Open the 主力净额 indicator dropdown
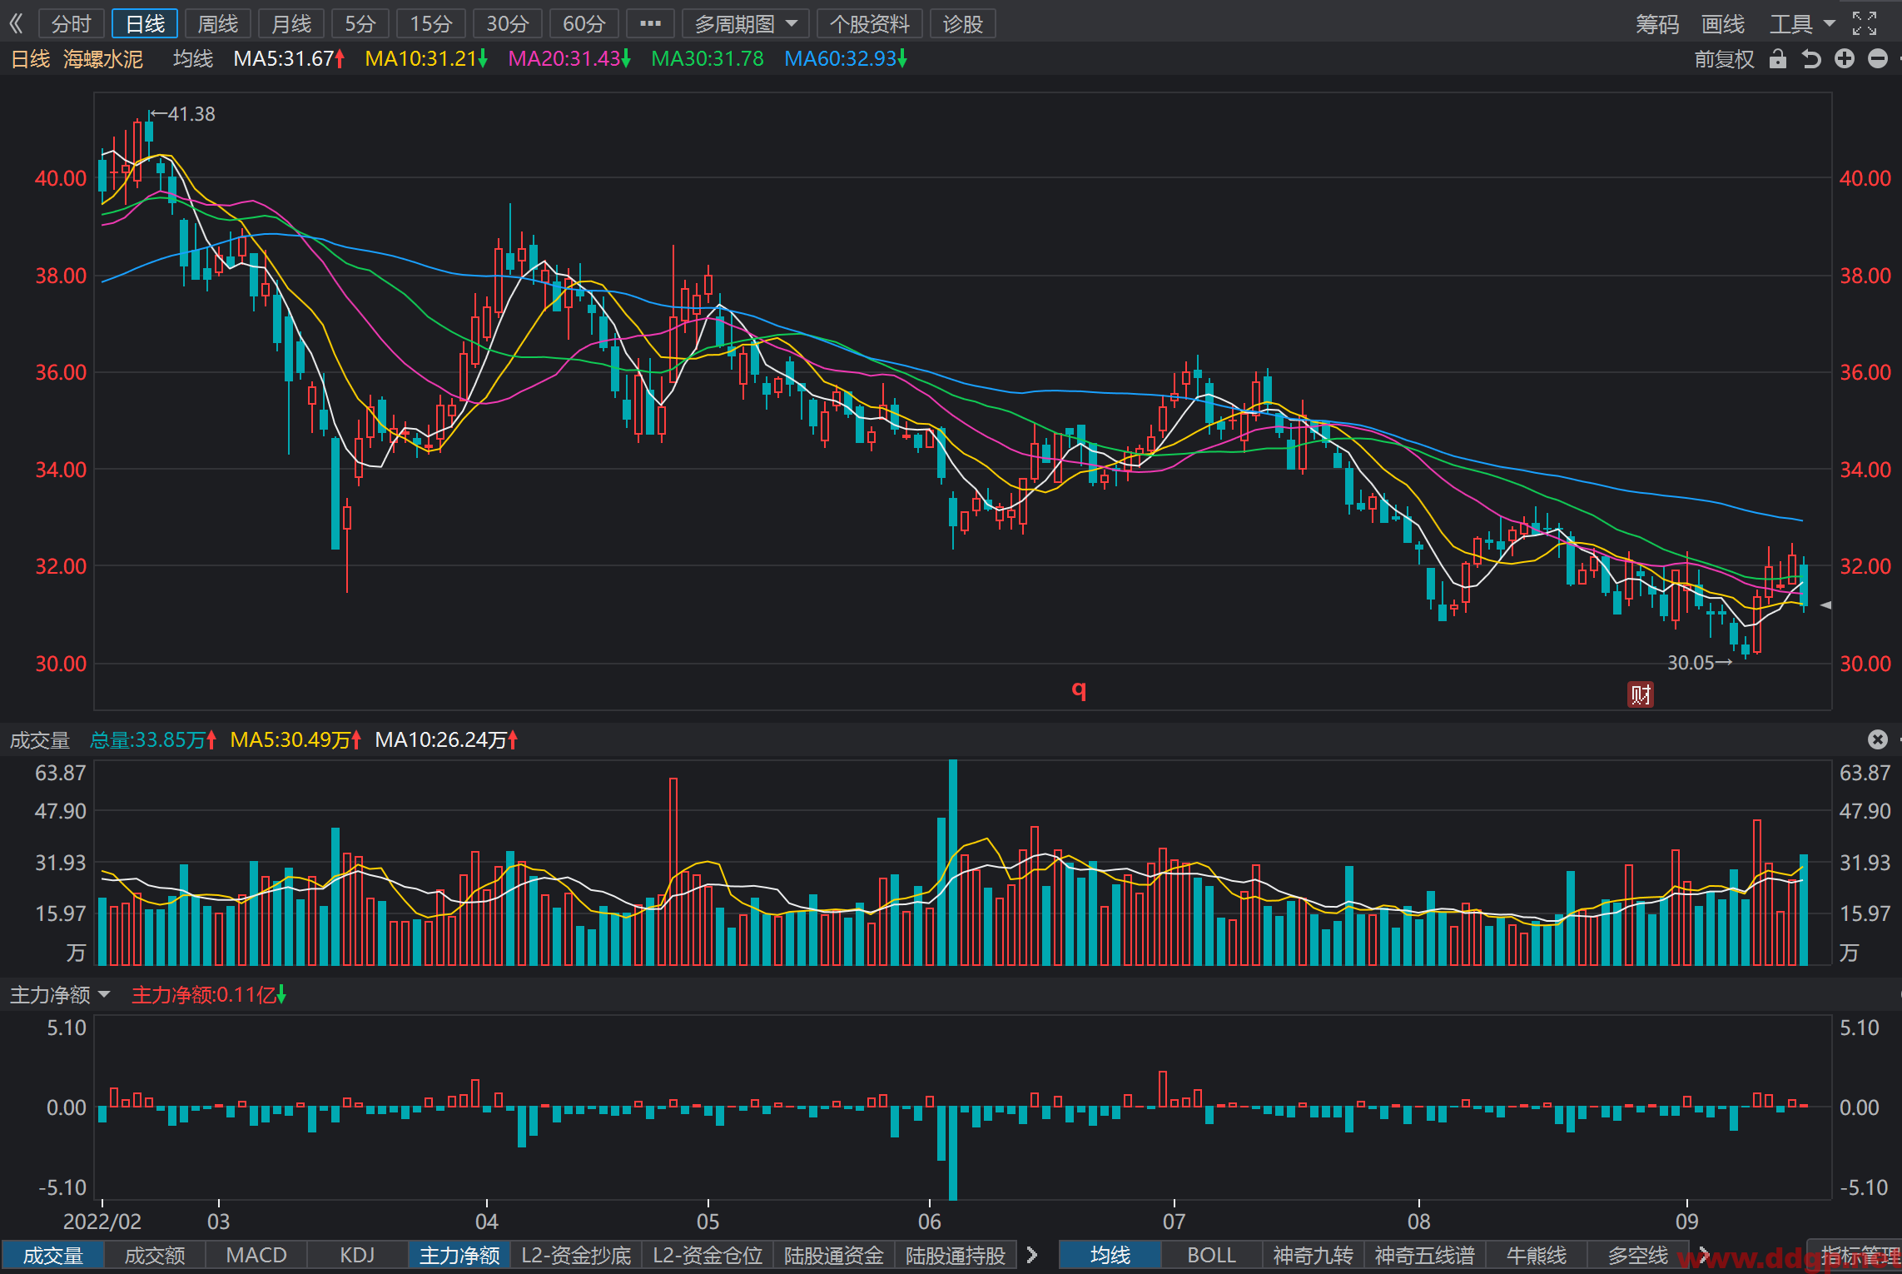 [60, 995]
